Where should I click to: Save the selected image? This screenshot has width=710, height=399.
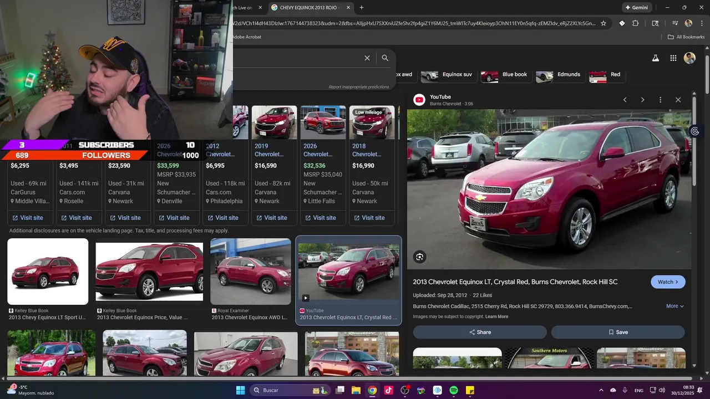618,332
